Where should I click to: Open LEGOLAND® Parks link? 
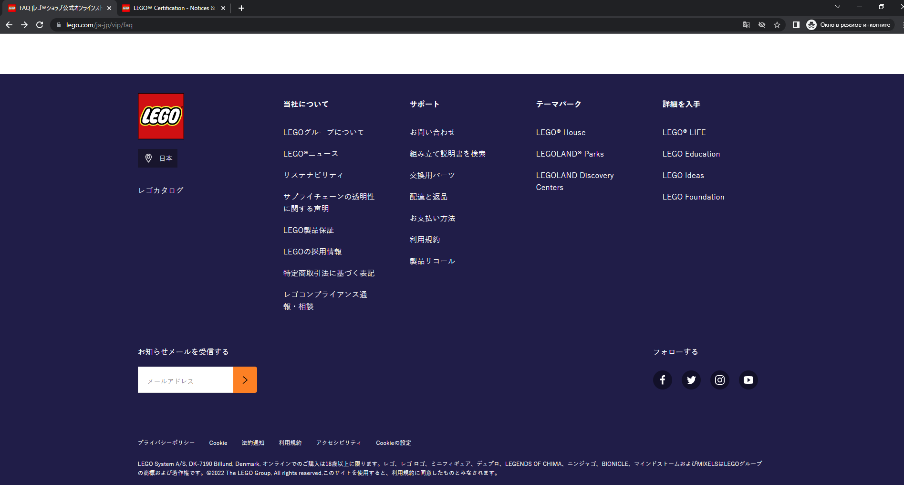pos(570,154)
